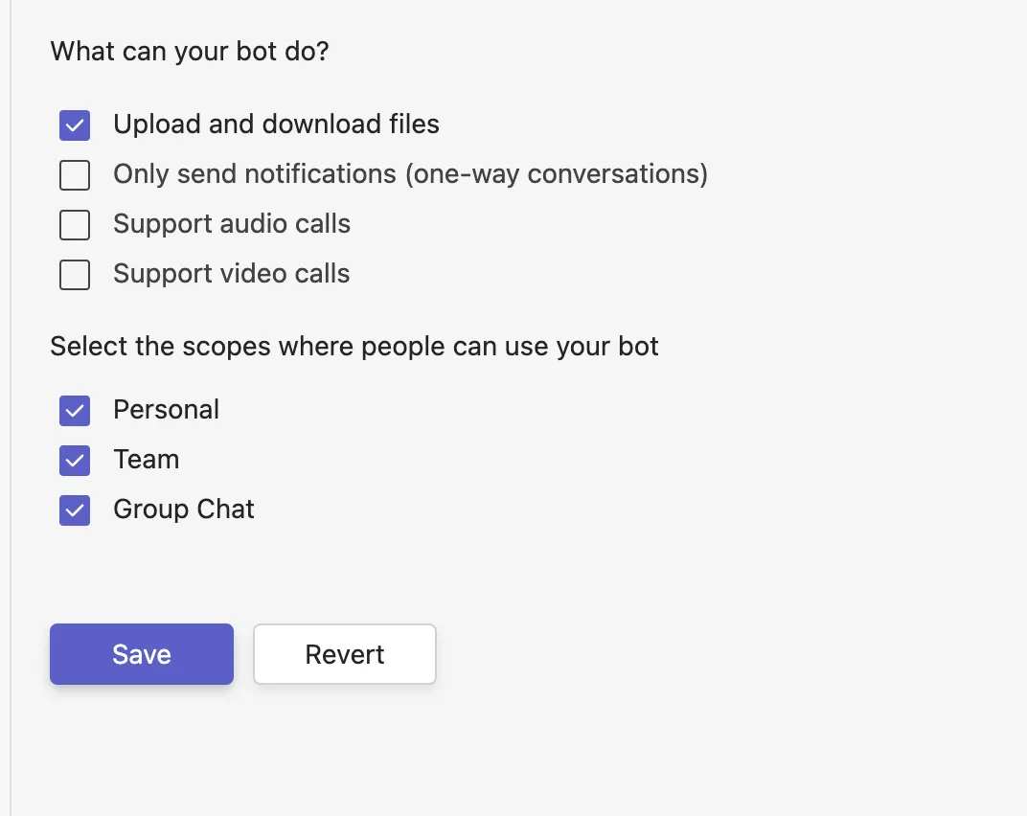Click the 'Select the scopes' heading text
Image resolution: width=1027 pixels, height=816 pixels.
tap(354, 347)
